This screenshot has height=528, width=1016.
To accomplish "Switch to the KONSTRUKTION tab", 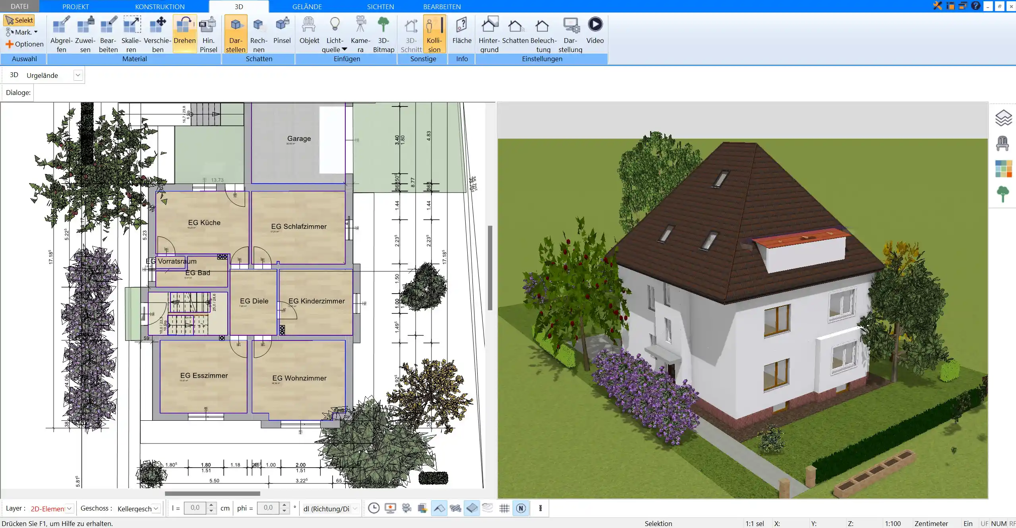I will point(160,6).
